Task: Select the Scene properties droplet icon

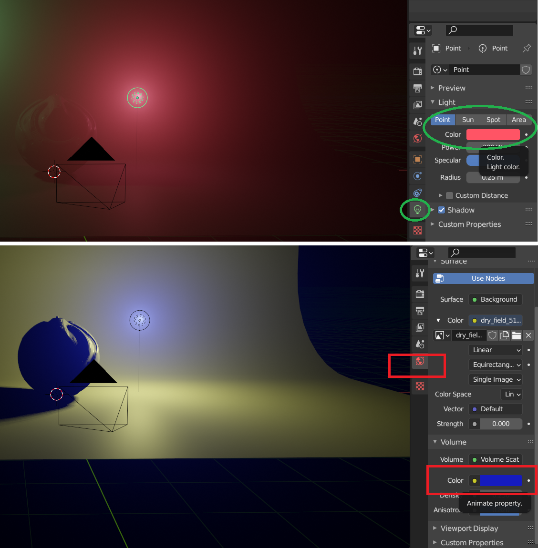Action: pyautogui.click(x=417, y=121)
